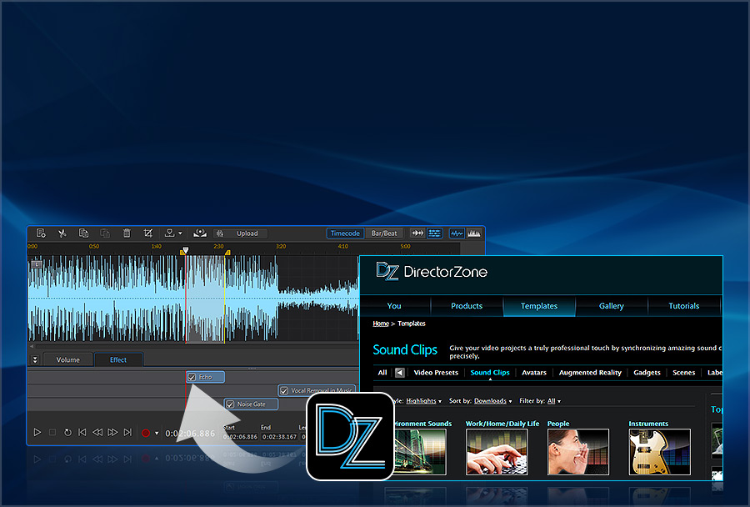Image resolution: width=750 pixels, height=507 pixels.
Task: Open the People category link
Action: (x=558, y=424)
